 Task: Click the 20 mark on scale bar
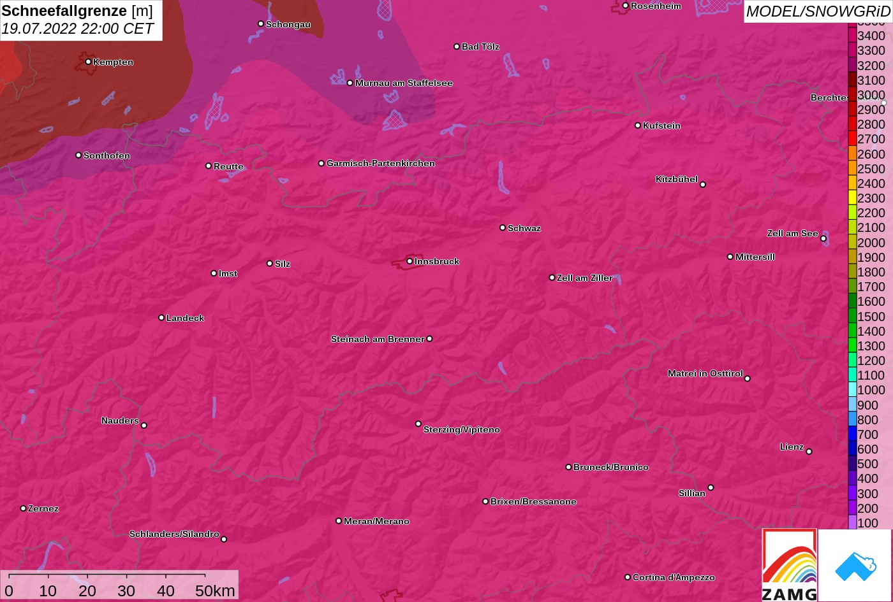[87, 591]
